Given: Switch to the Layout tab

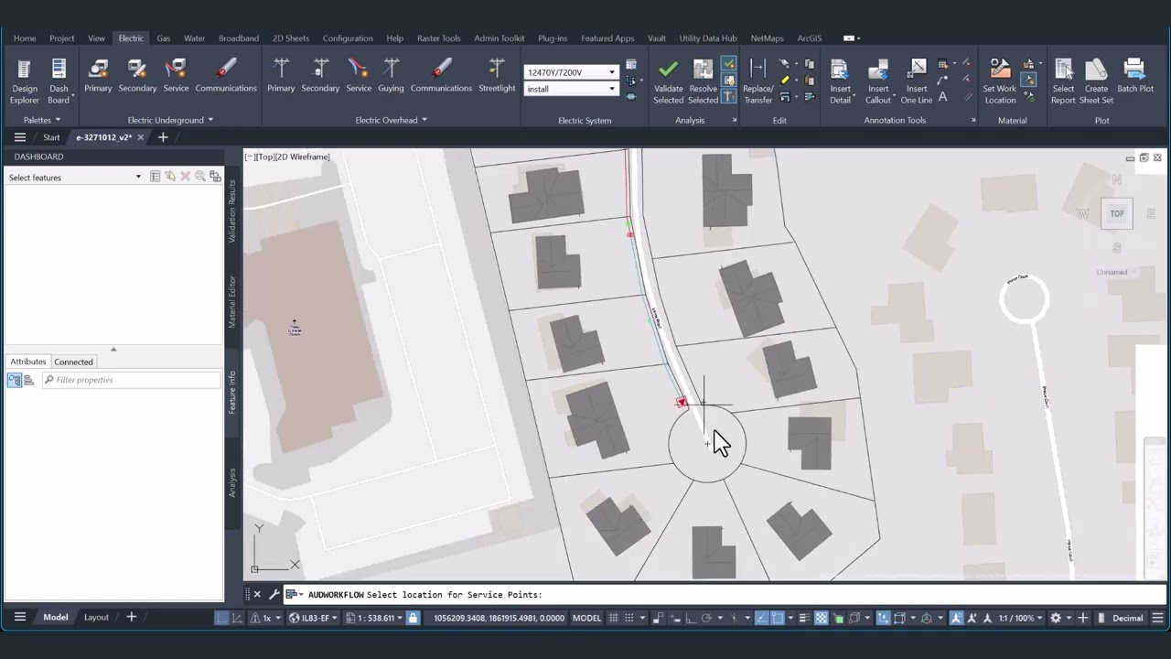Looking at the screenshot, I should pos(96,618).
